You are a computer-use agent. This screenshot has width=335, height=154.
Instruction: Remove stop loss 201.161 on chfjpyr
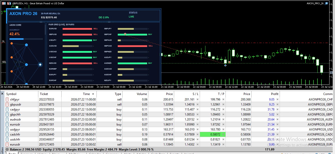(x=197, y=99)
